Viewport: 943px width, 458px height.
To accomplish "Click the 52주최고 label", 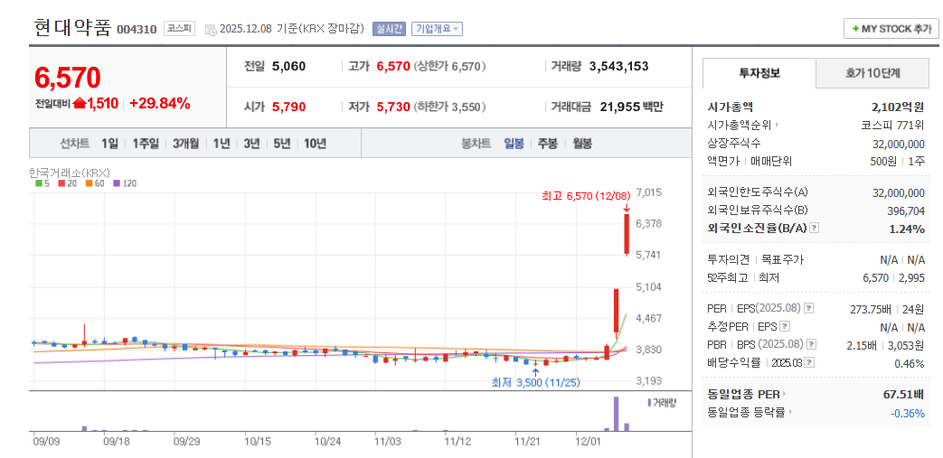I will click(x=728, y=277).
